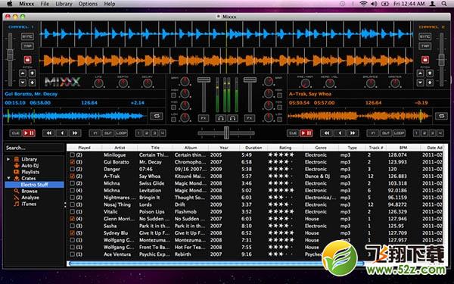Check the Played box for Danger 07:46
Image resolution: width=454 pixels, height=284 pixels.
73,169
